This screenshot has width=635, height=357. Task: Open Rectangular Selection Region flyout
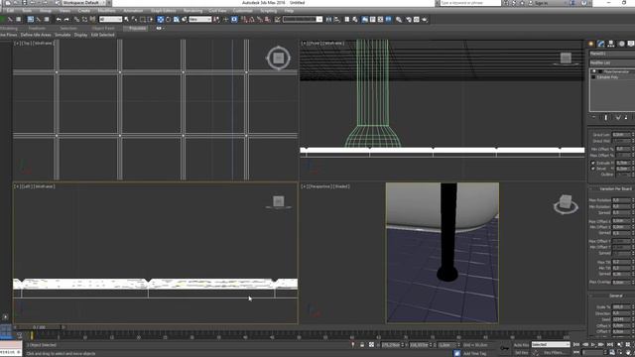[x=143, y=20]
